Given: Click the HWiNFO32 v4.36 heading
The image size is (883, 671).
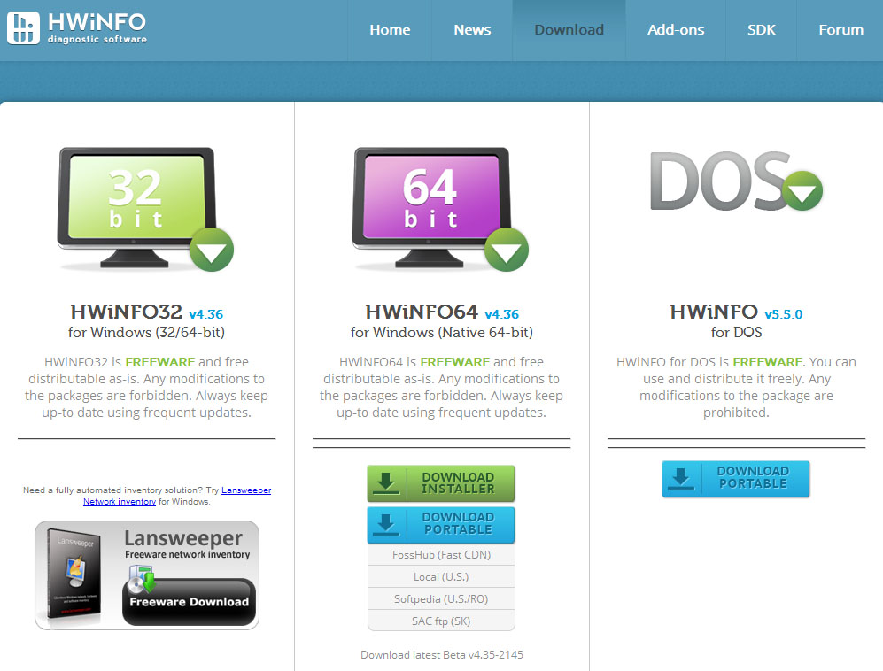Looking at the screenshot, I should pos(146,312).
